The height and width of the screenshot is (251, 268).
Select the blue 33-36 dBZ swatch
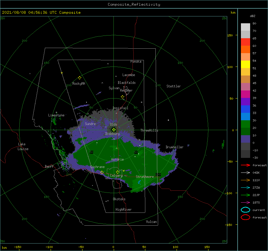[x=245, y=109]
